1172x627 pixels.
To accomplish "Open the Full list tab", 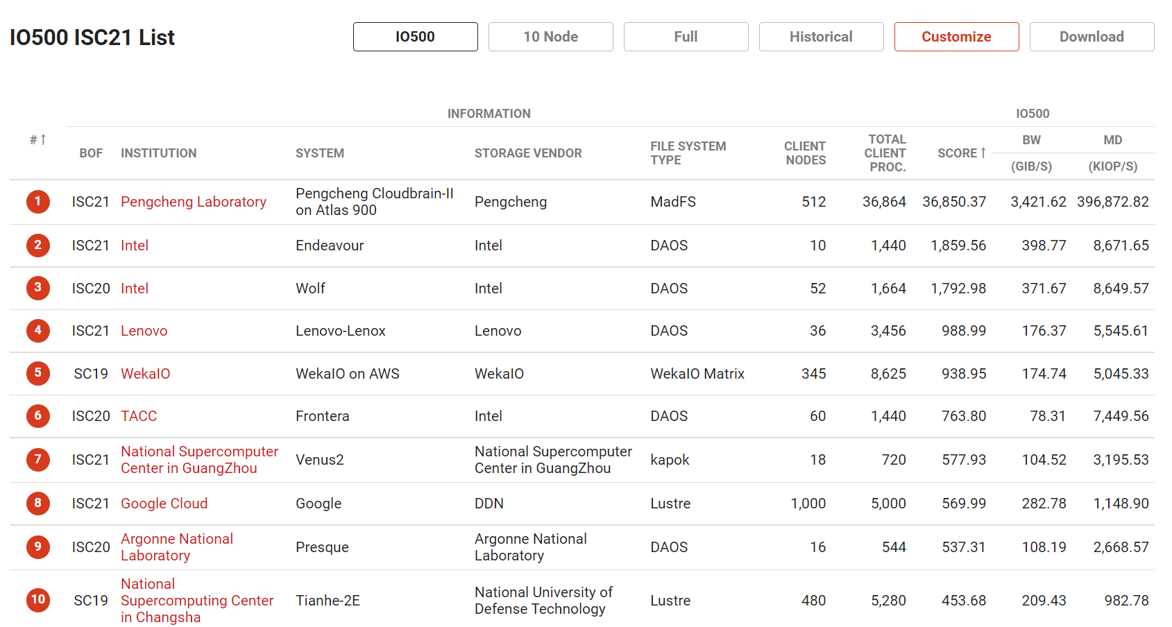I will pyautogui.click(x=686, y=37).
